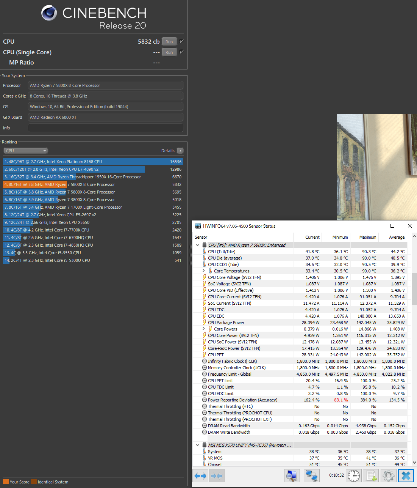Click circle icon beside Thermal Throttling (HTC)
This screenshot has height=488, width=417.
[x=205, y=406]
